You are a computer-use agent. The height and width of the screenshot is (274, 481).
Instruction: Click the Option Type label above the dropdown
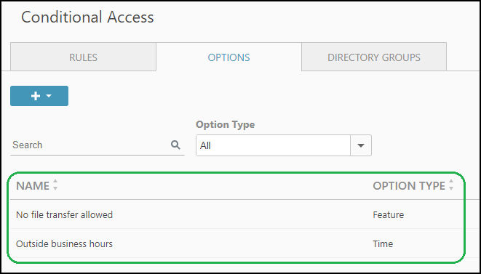pos(225,124)
